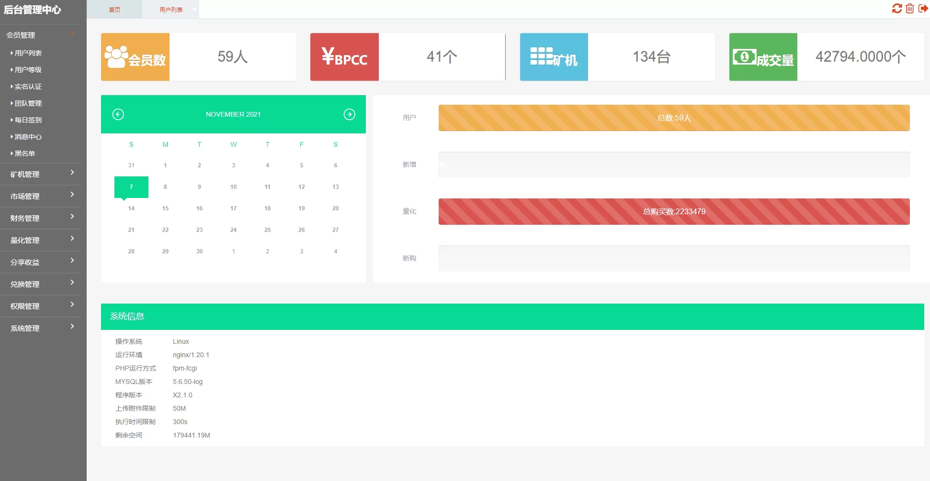Click the 会员数 members icon tile

click(135, 57)
